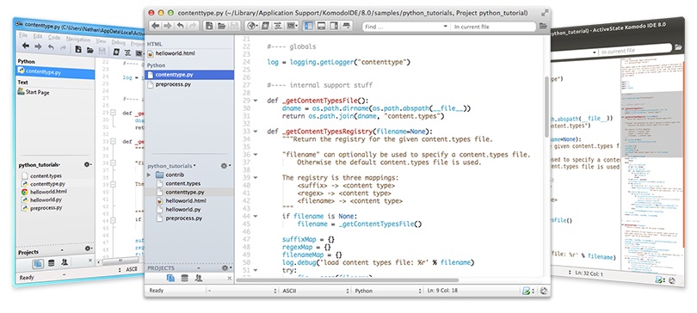Open the gear menu beside python_tutorials, front window
The height and width of the screenshot is (313, 697).
[x=225, y=166]
